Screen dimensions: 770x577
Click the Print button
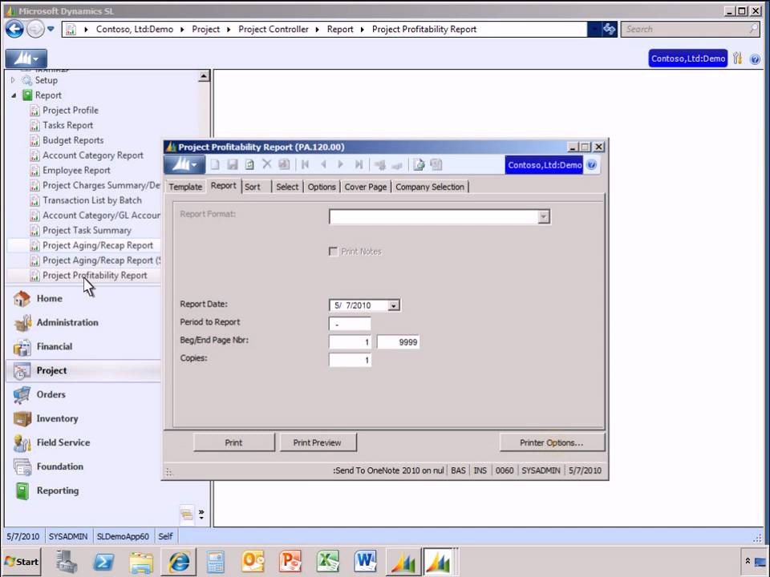click(233, 442)
